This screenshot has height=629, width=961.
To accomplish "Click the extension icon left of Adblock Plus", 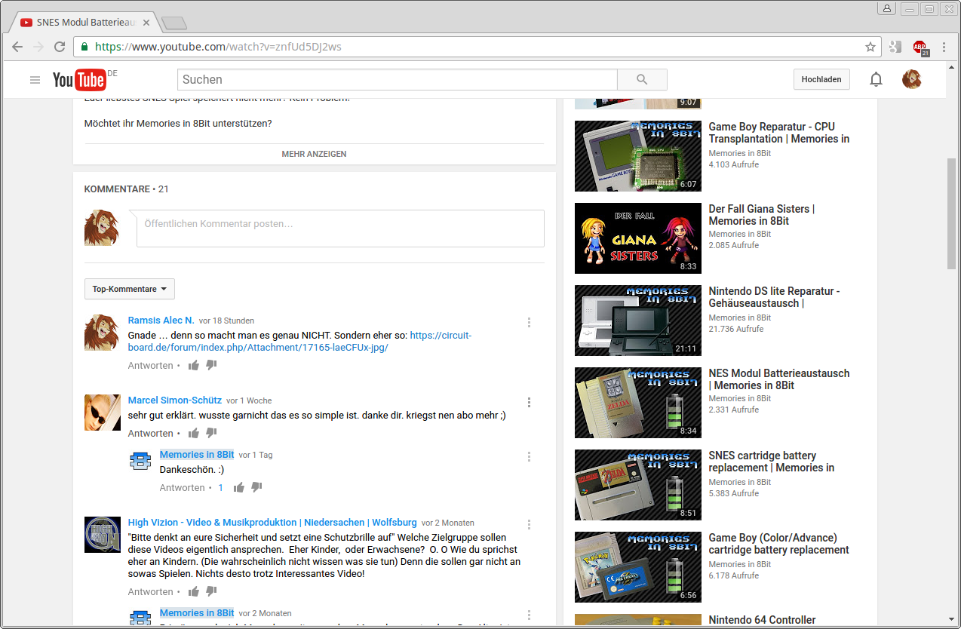I will point(895,47).
